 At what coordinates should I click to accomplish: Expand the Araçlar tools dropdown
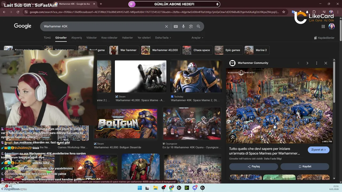pyautogui.click(x=197, y=38)
